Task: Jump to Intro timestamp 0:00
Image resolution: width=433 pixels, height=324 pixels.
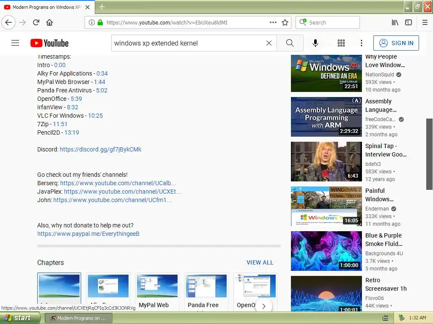Action: click(60, 65)
